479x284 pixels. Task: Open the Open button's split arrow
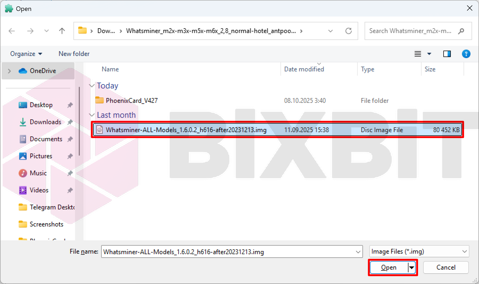pyautogui.click(x=412, y=267)
